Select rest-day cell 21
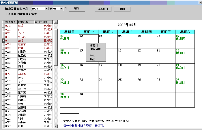Viewport: 202px width, 130px height. pyautogui.click(x=185, y=71)
